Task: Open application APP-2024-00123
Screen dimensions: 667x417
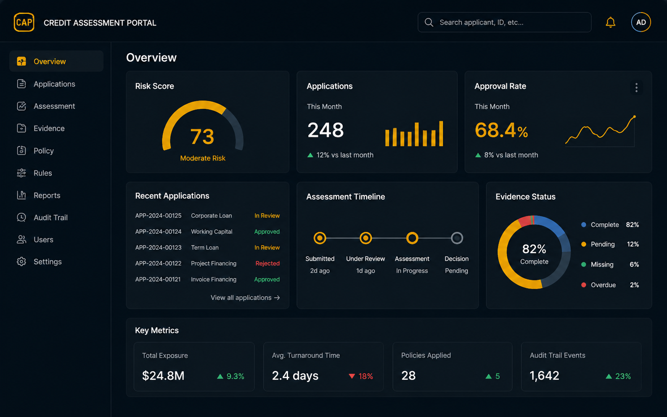Action: pyautogui.click(x=158, y=248)
